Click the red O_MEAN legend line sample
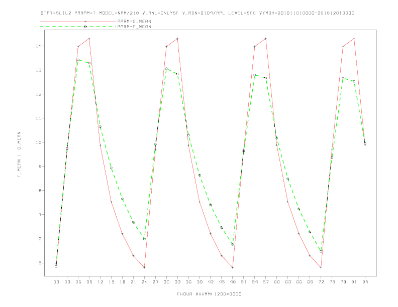The height and width of the screenshot is (307, 398). [x=78, y=21]
